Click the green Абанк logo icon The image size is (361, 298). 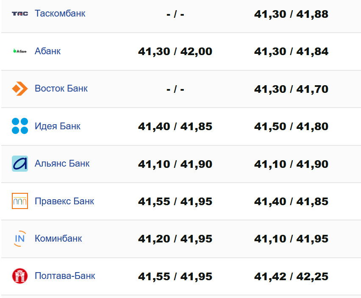[20, 51]
